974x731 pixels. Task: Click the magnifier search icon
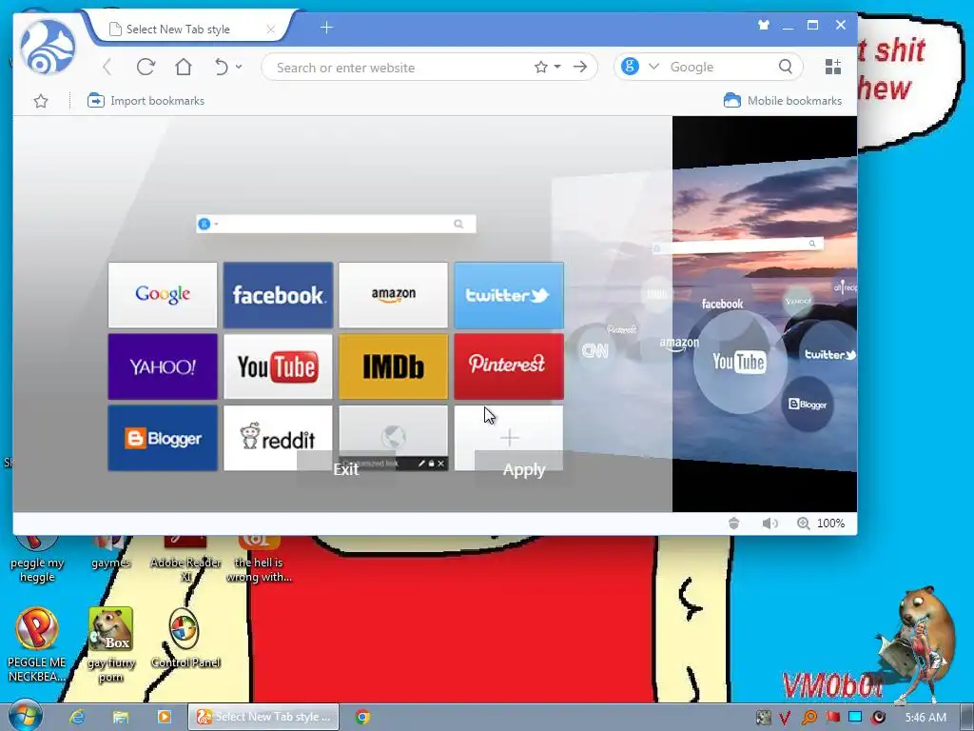pyautogui.click(x=785, y=66)
